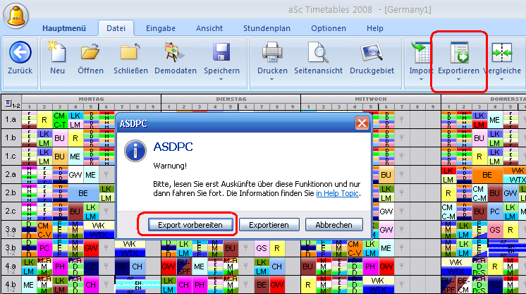
Task: Expand the Vergleiche dropdown arrow
Action: click(501, 80)
